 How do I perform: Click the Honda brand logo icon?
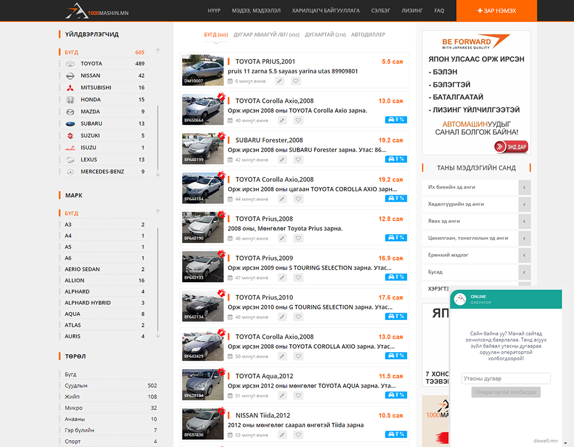coord(70,99)
